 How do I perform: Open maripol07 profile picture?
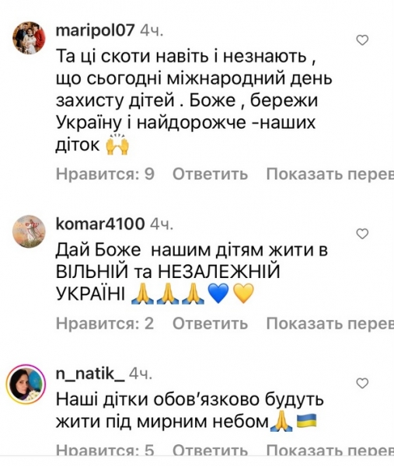29,38
